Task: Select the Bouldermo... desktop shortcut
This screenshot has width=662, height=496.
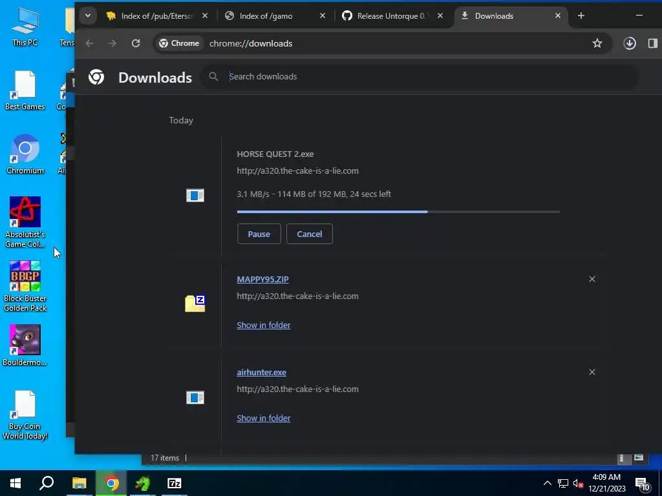Action: click(x=25, y=346)
